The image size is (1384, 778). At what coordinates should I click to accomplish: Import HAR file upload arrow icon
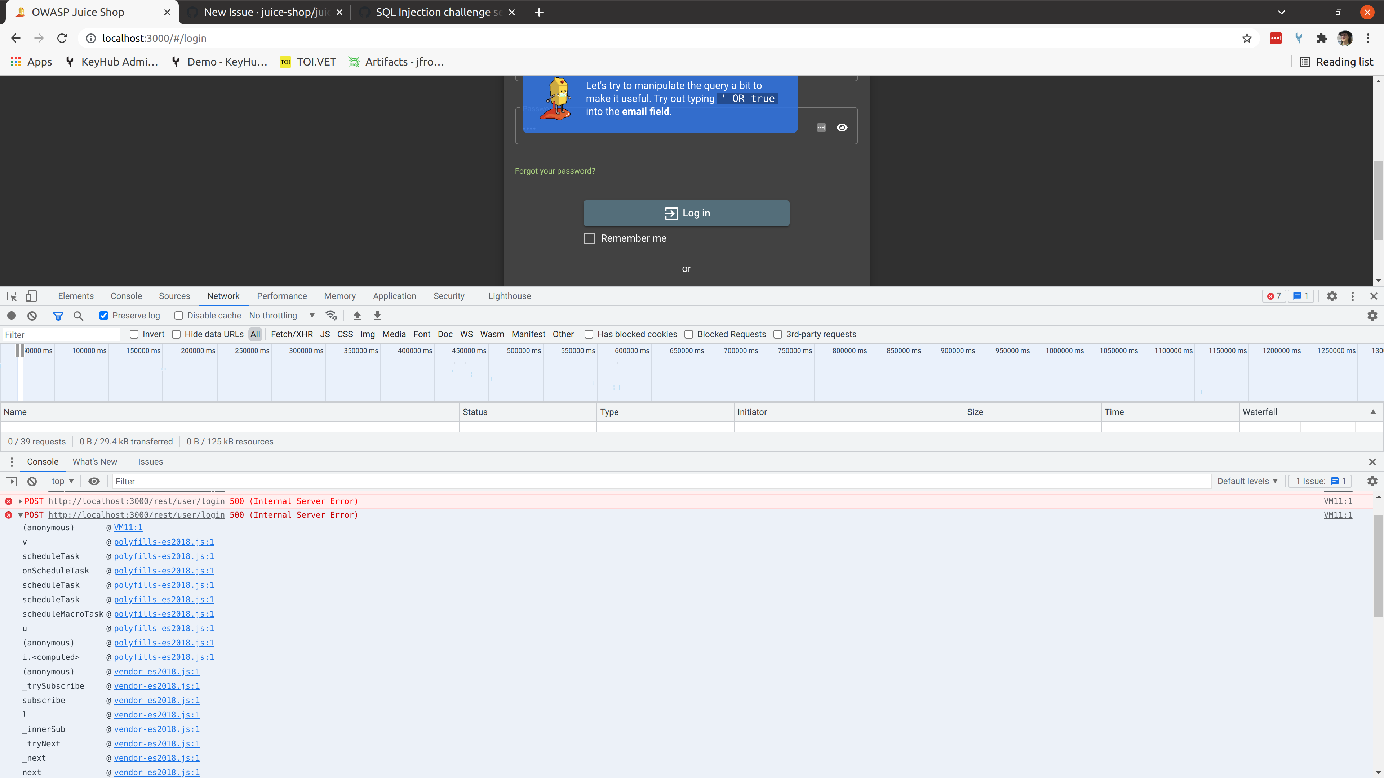pos(357,316)
